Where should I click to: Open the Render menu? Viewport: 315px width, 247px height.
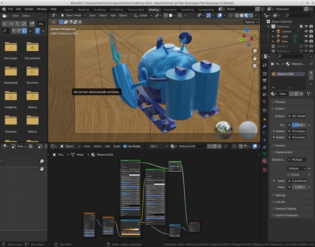coord(29,9)
